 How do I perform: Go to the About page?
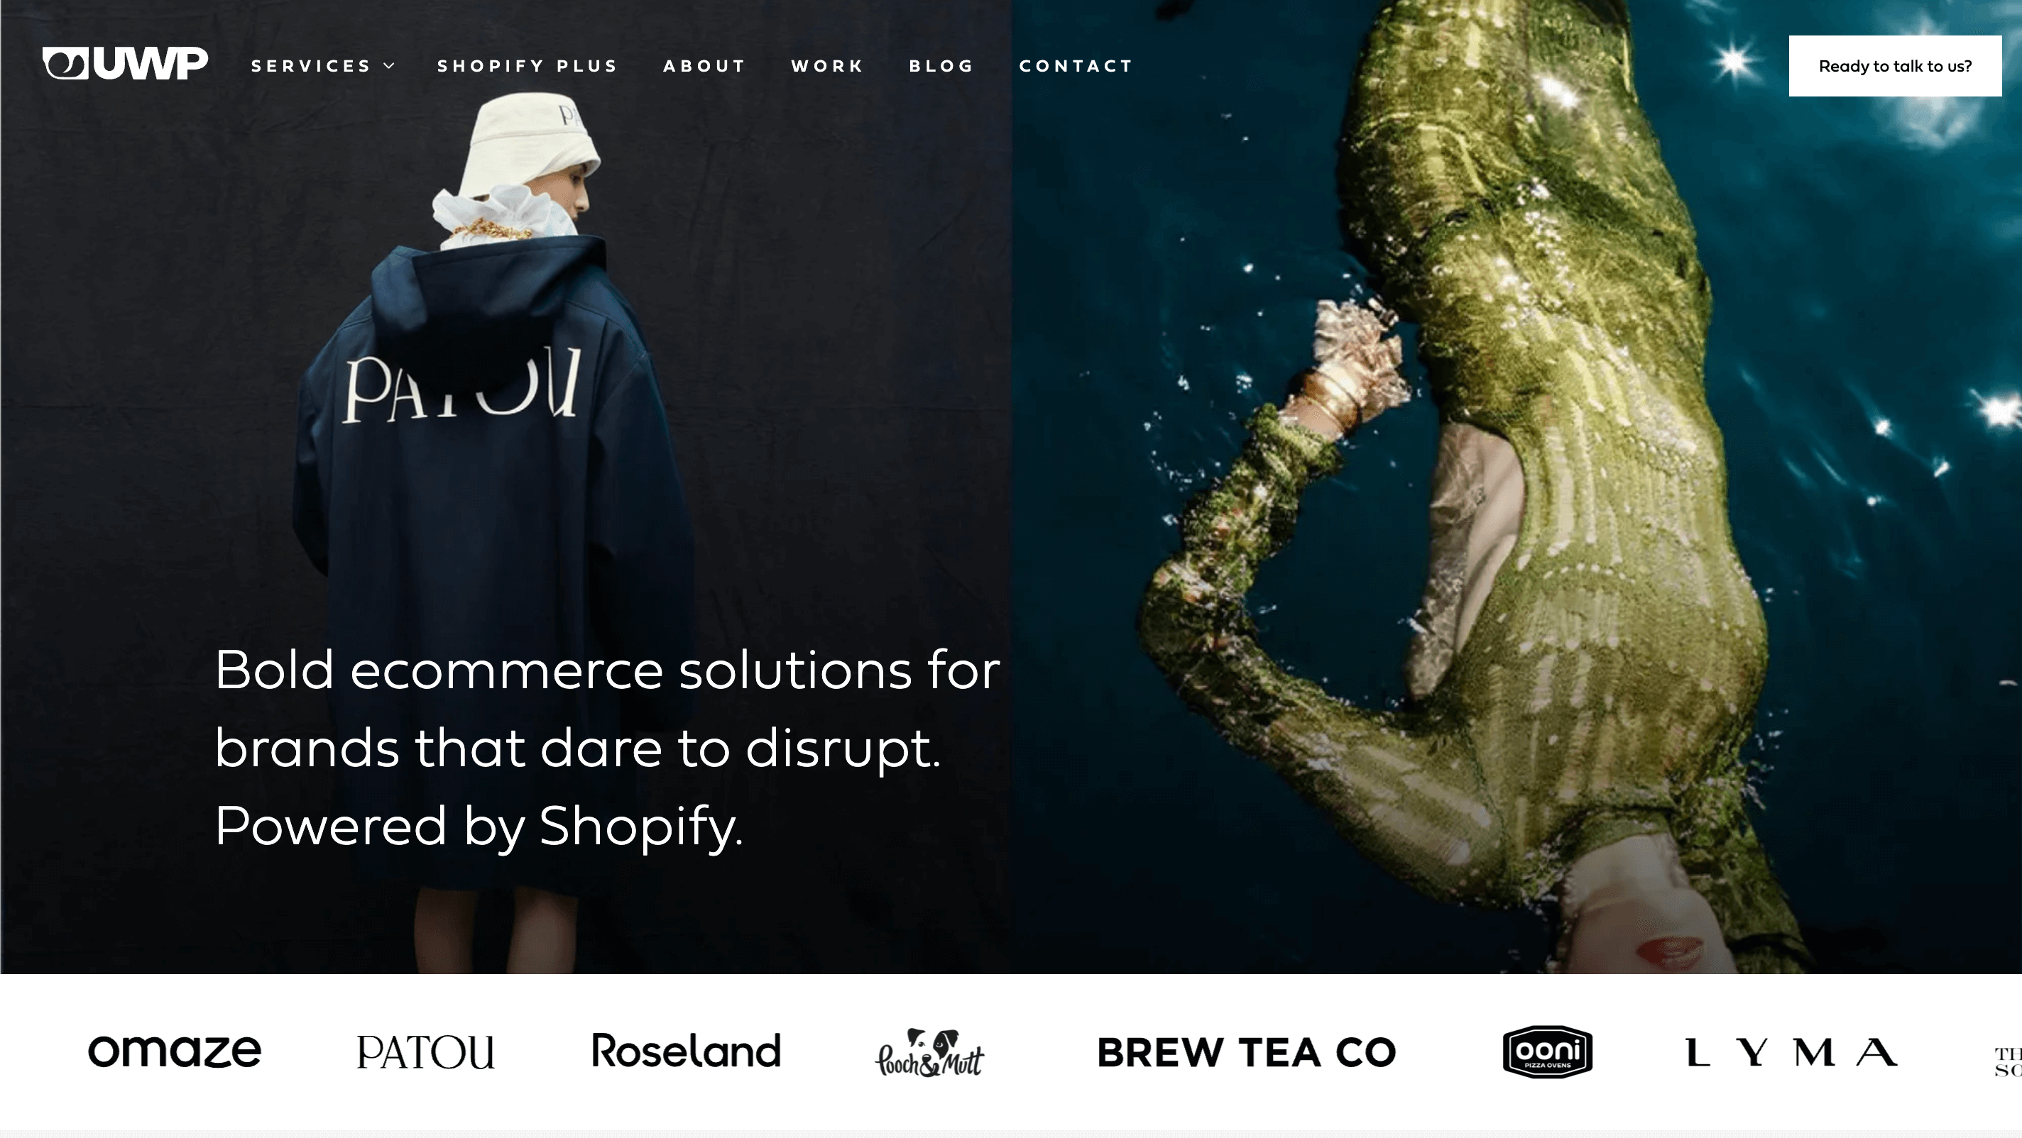(x=704, y=66)
